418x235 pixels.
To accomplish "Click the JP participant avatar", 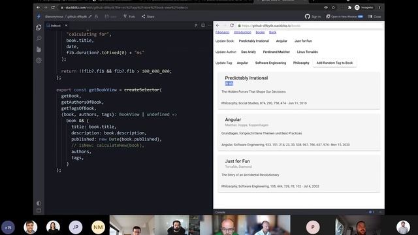I will click(76, 227).
